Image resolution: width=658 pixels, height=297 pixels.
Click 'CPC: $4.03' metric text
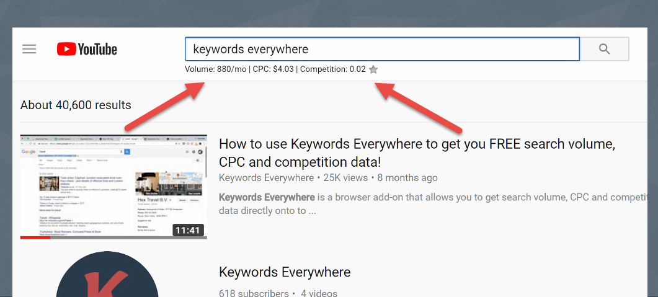(273, 69)
